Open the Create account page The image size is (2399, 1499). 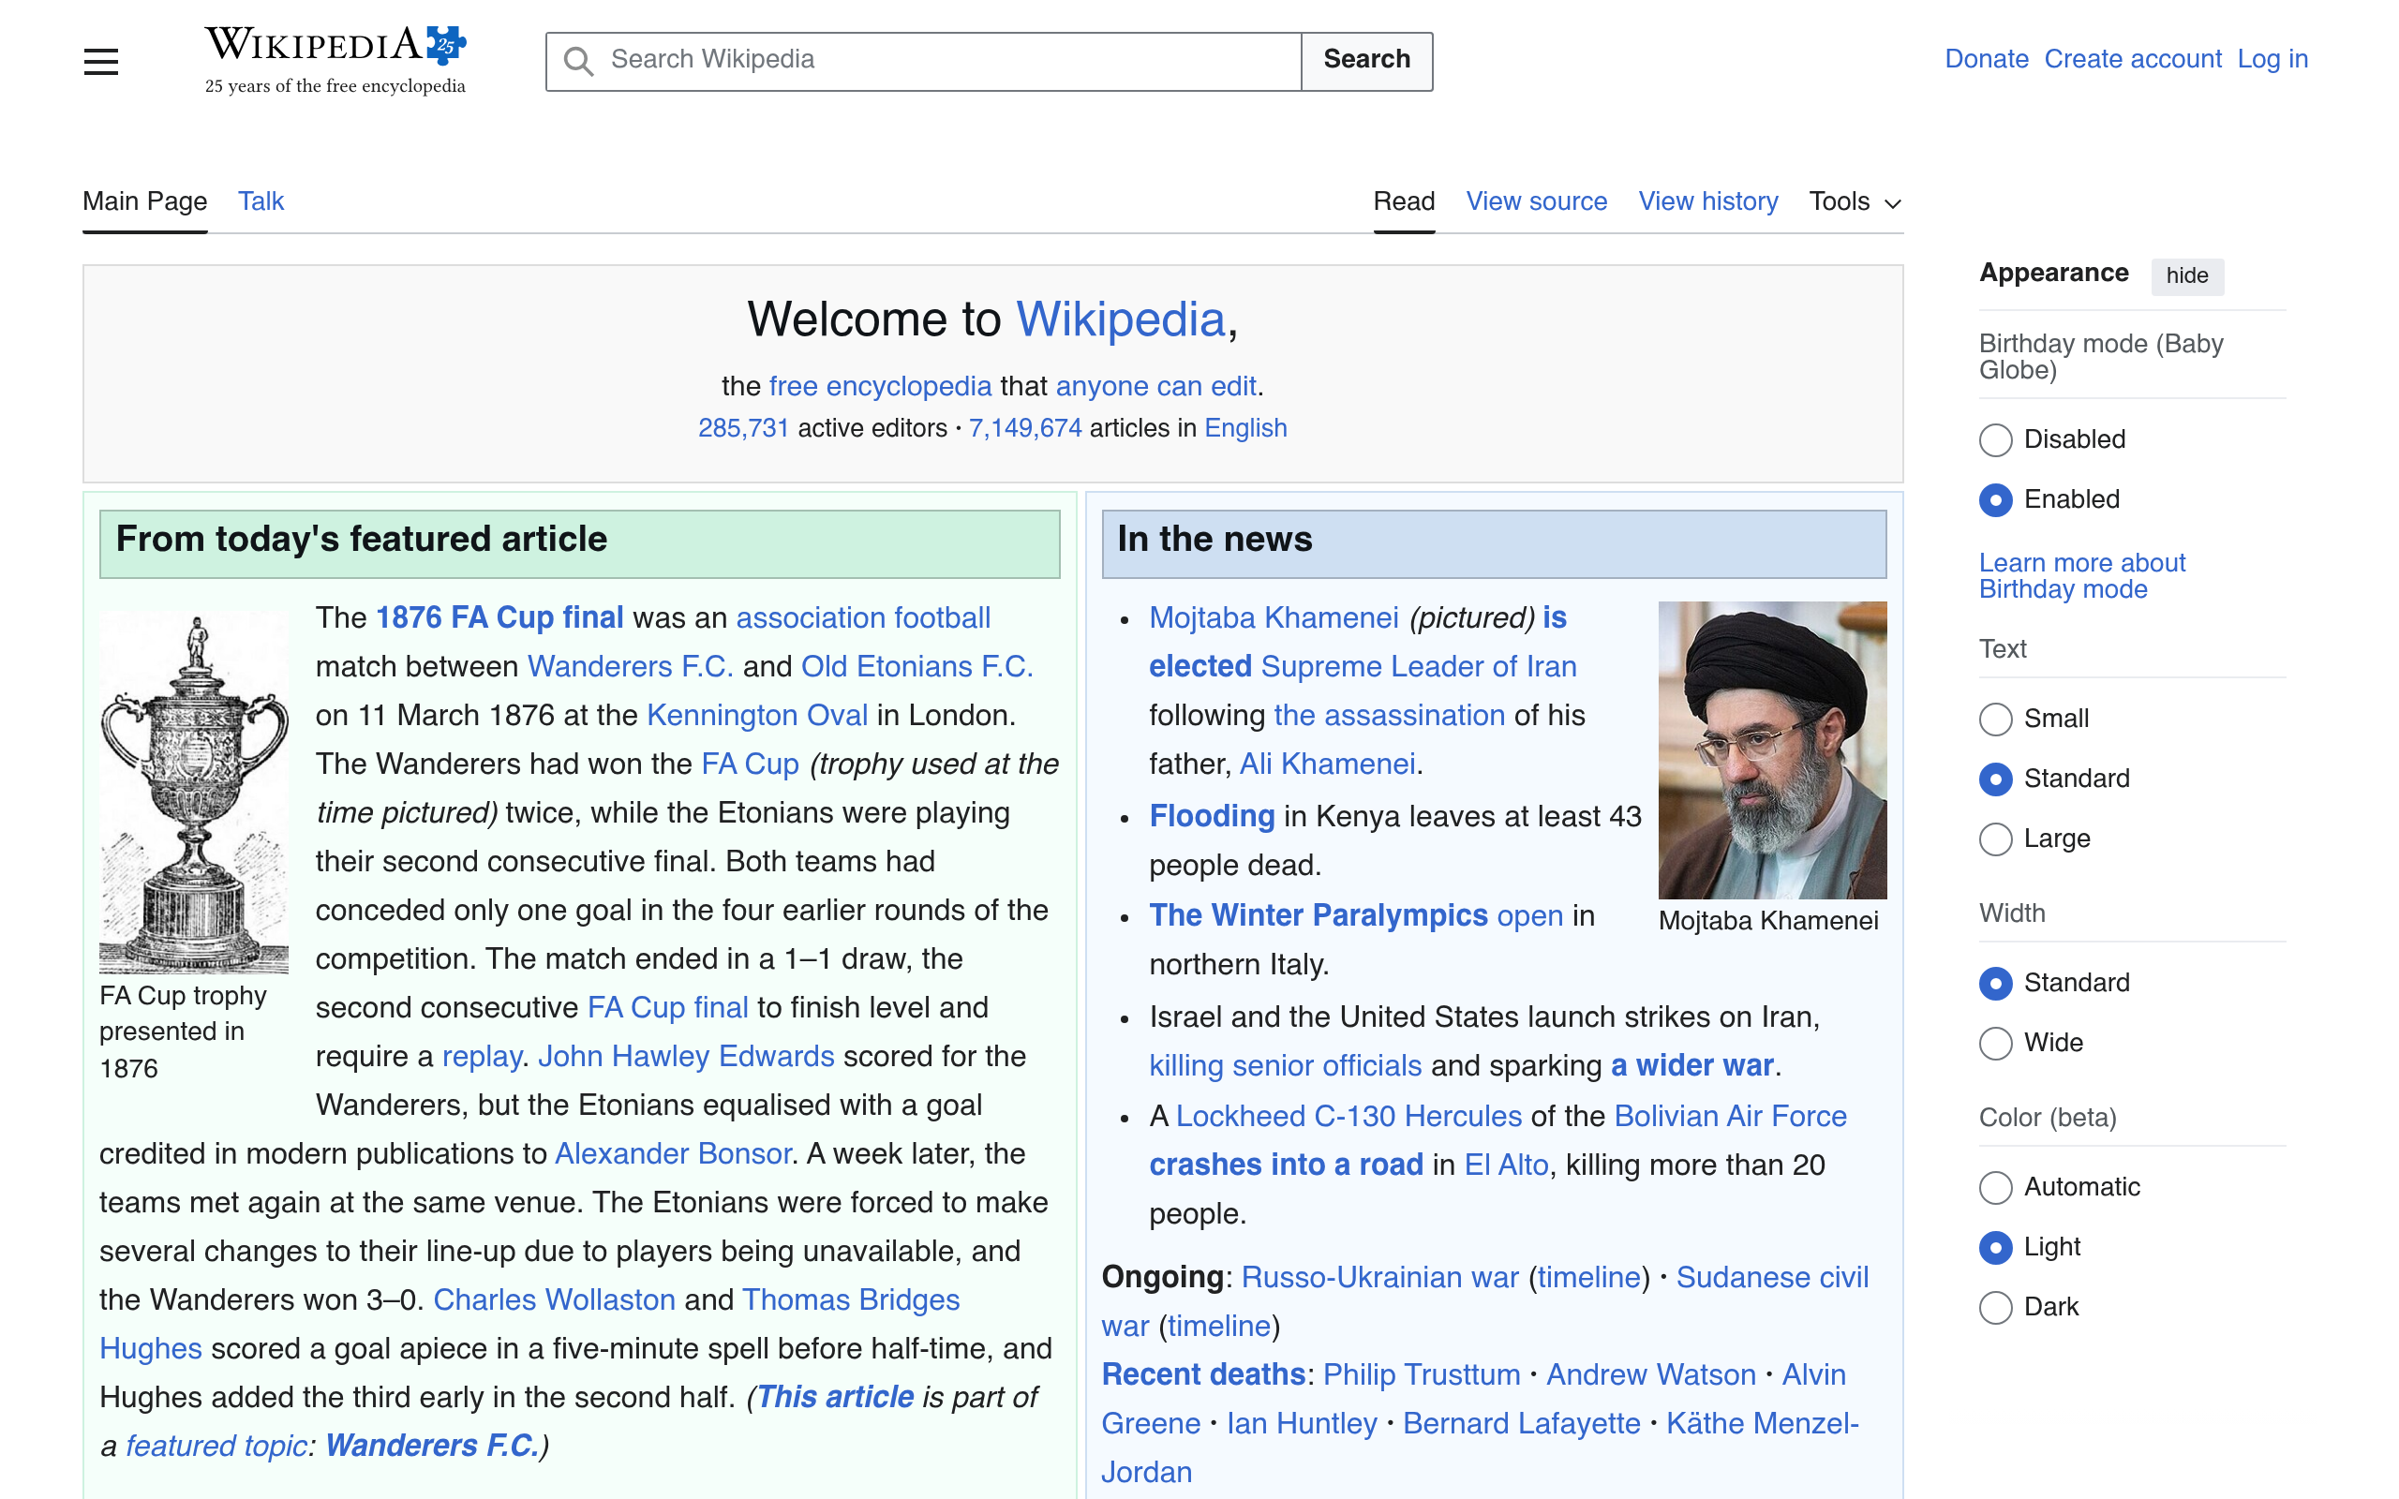coord(2133,58)
